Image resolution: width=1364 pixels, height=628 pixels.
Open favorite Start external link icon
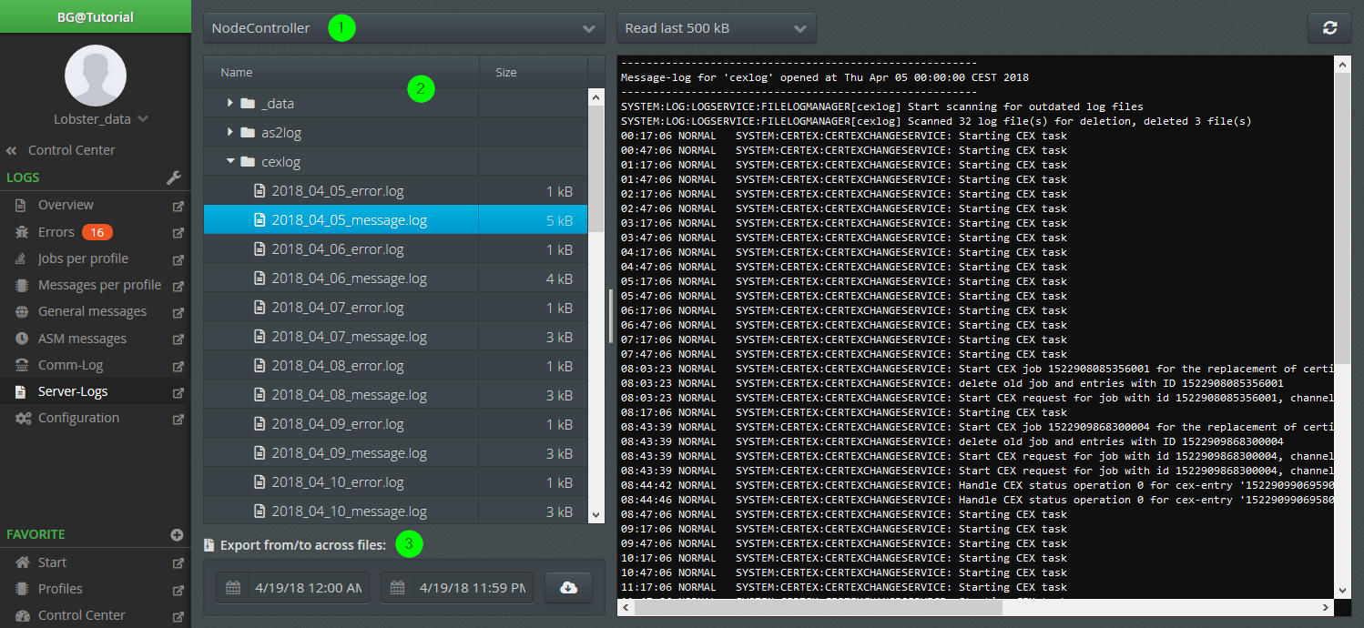pyautogui.click(x=178, y=563)
